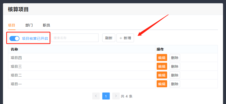
Task: Delete 项目二 row
Action: (175, 75)
